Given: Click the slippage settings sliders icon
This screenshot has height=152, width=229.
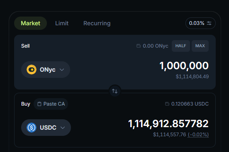Looking at the screenshot, I should click(x=209, y=23).
